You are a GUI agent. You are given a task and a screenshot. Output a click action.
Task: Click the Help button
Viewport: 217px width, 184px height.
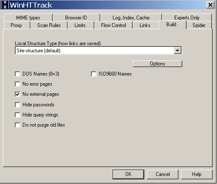click(197, 174)
